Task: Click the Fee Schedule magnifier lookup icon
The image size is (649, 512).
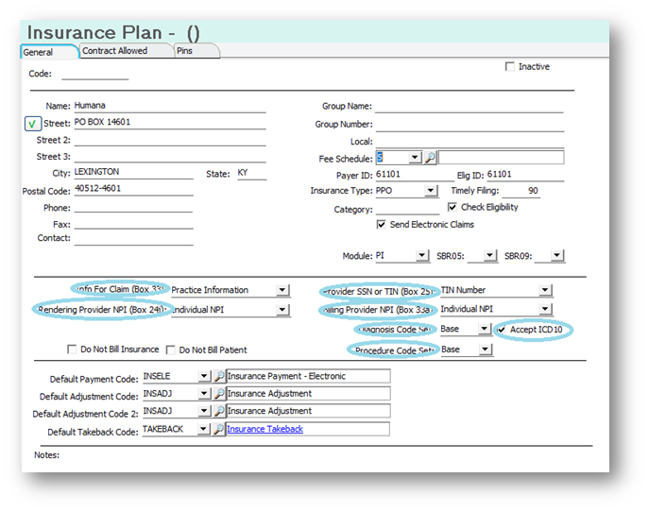Action: [430, 158]
